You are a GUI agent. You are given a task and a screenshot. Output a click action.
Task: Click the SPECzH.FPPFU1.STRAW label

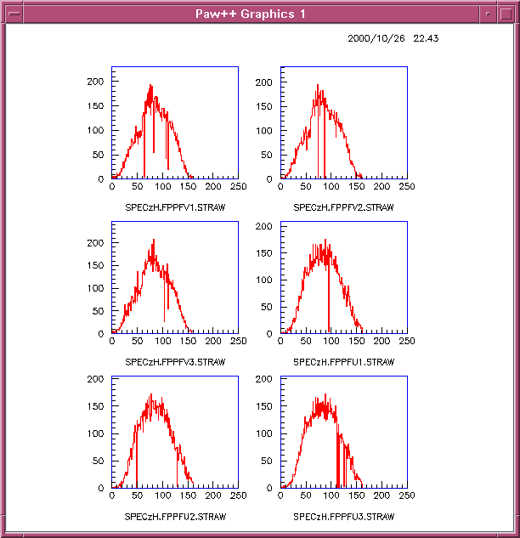[x=344, y=362]
